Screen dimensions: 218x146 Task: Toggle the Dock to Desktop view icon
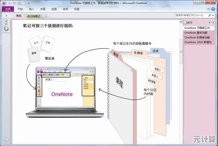[20, 3]
